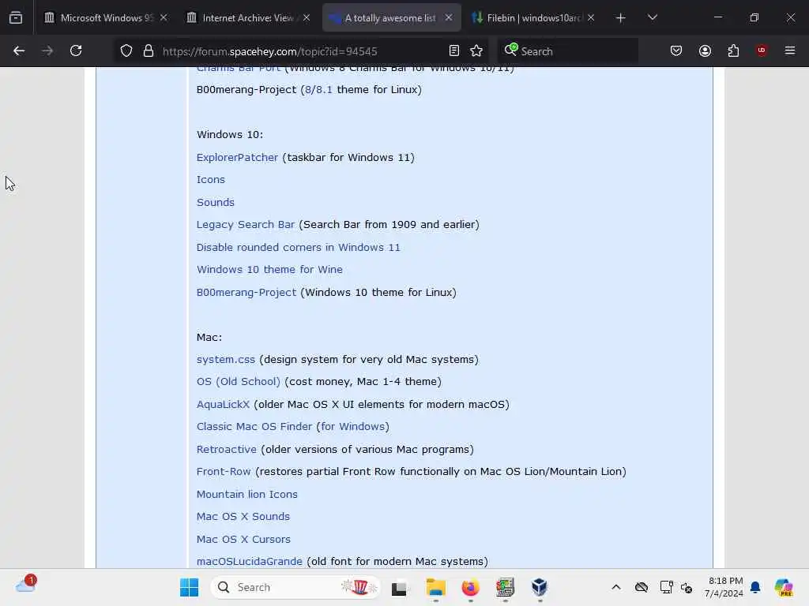Open the 8/8.1 theme link

click(318, 90)
